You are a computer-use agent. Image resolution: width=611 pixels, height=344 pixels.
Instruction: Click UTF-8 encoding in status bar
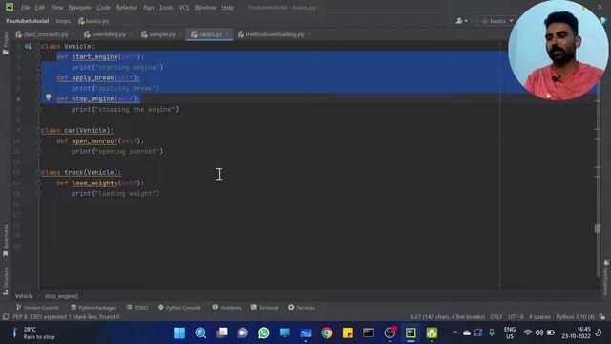coord(516,317)
